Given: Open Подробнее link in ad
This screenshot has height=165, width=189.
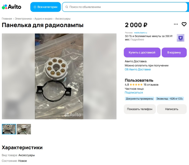Looking at the screenshot, I should (x=137, y=40).
